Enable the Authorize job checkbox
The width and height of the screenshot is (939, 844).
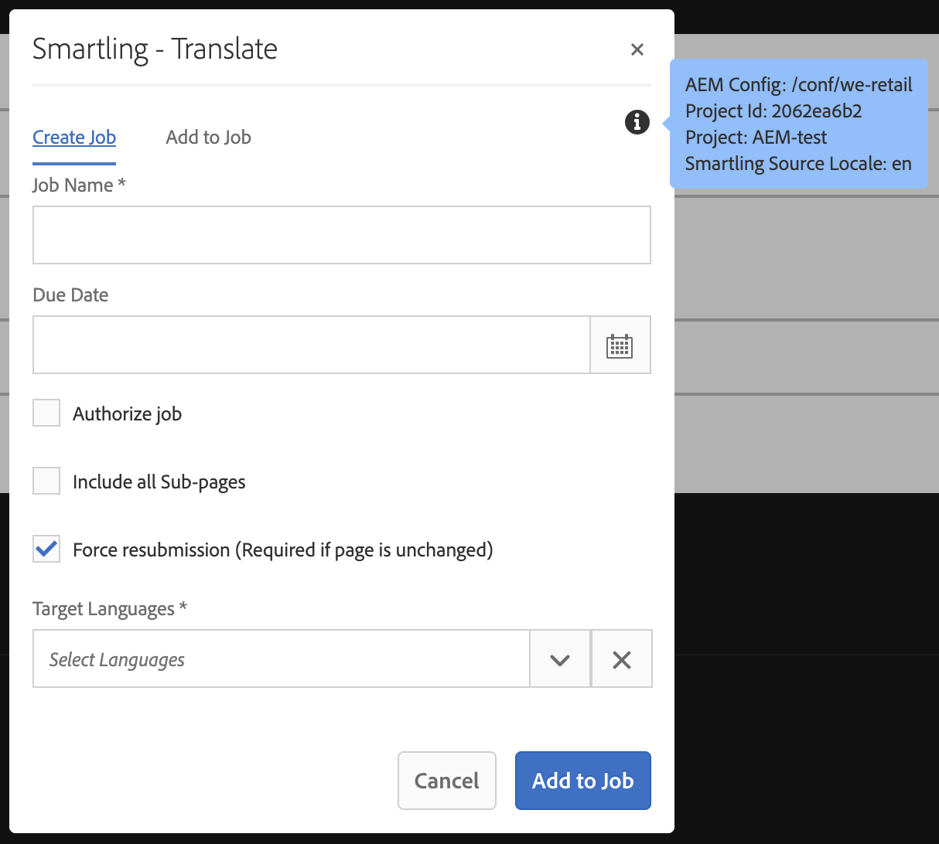click(x=46, y=413)
